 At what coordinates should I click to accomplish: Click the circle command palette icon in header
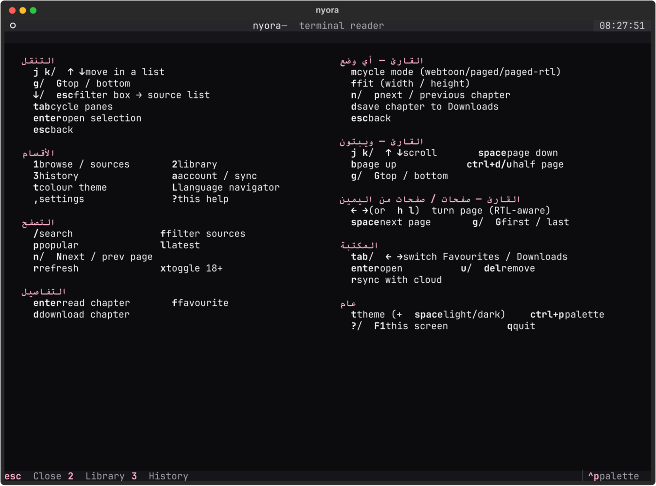click(x=13, y=26)
